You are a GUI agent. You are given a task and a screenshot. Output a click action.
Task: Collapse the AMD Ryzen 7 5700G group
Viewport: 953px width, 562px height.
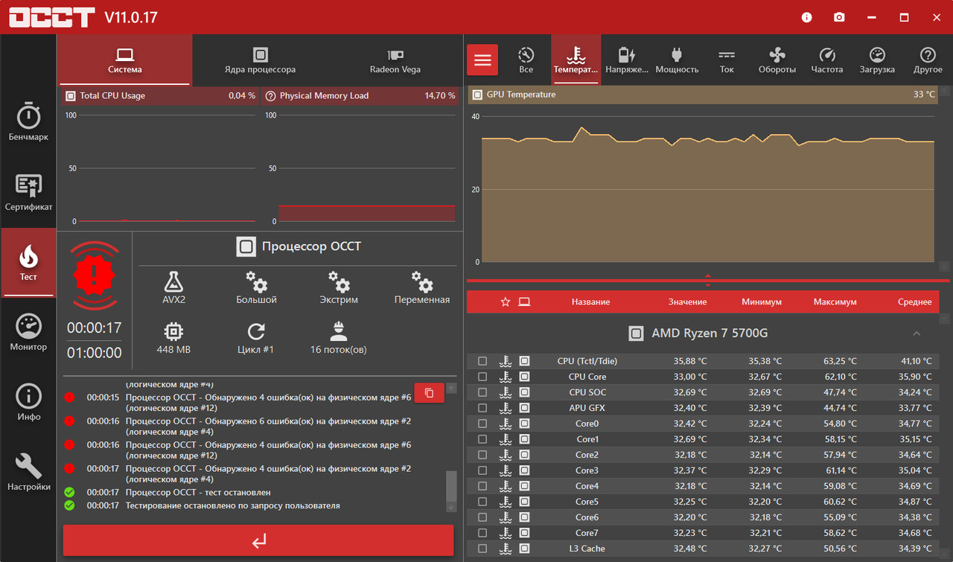coord(917,333)
